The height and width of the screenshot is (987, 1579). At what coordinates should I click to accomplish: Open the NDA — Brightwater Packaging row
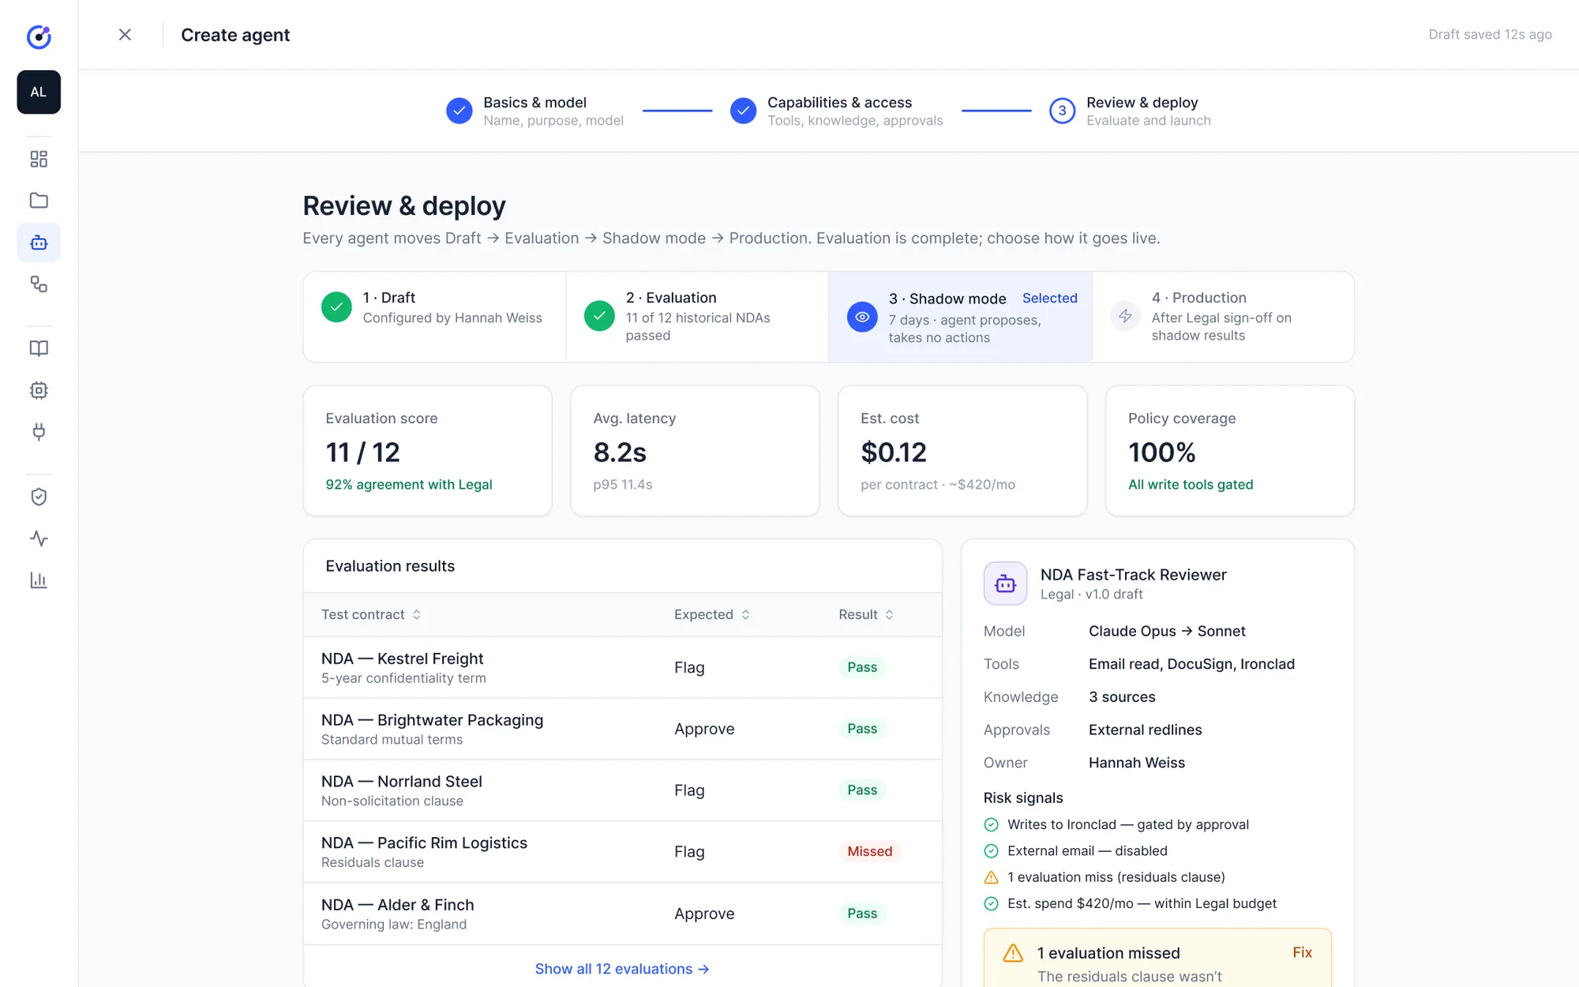[x=623, y=729]
